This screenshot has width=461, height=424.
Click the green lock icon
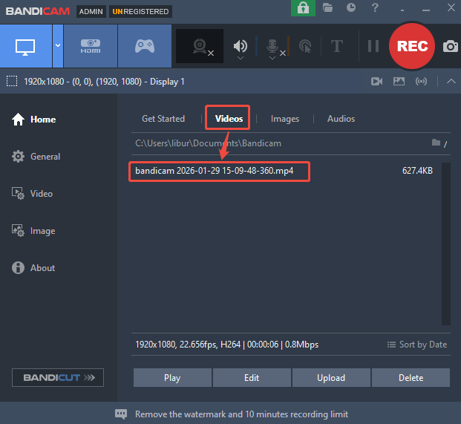pyautogui.click(x=303, y=8)
